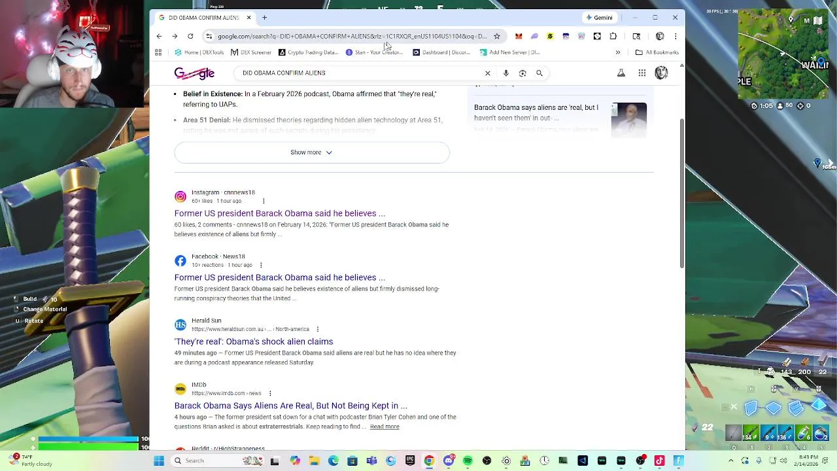Open 'They're real': Obama's shock alien claims

click(x=254, y=341)
